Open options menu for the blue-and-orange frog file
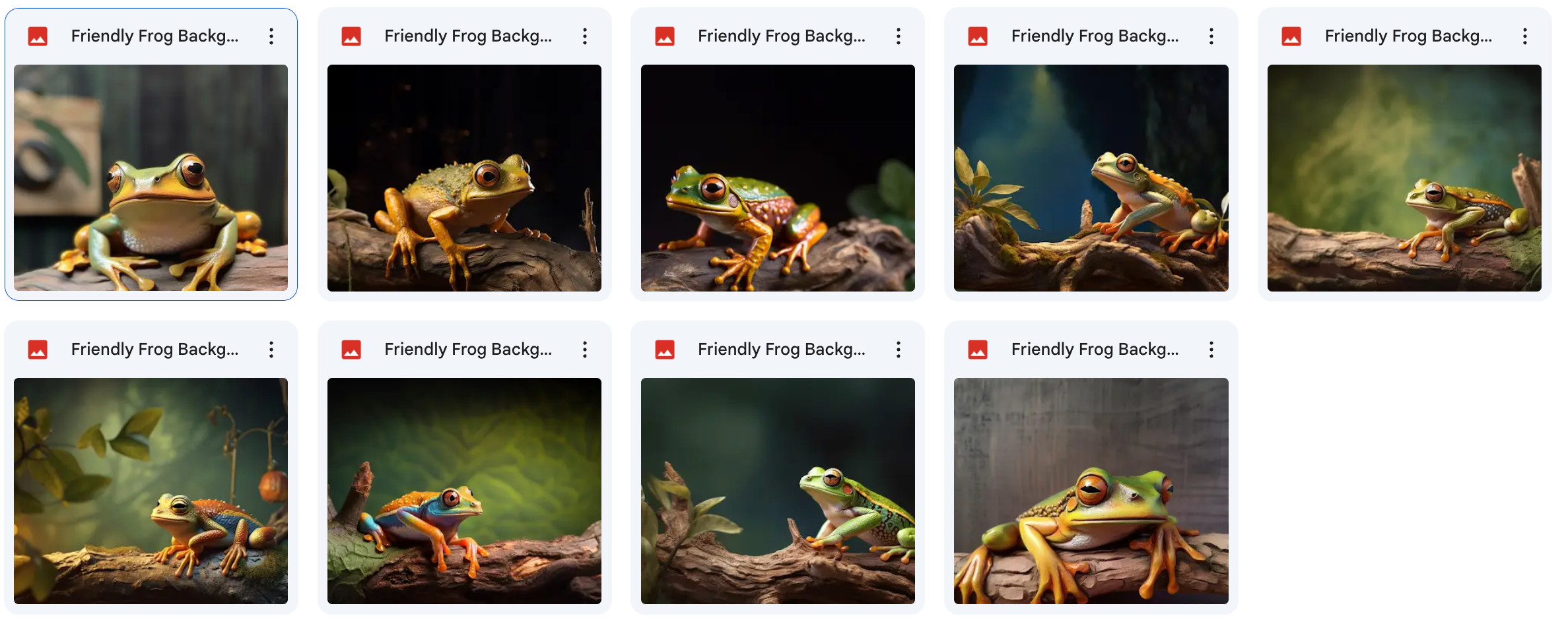The width and height of the screenshot is (1566, 620). tap(585, 350)
